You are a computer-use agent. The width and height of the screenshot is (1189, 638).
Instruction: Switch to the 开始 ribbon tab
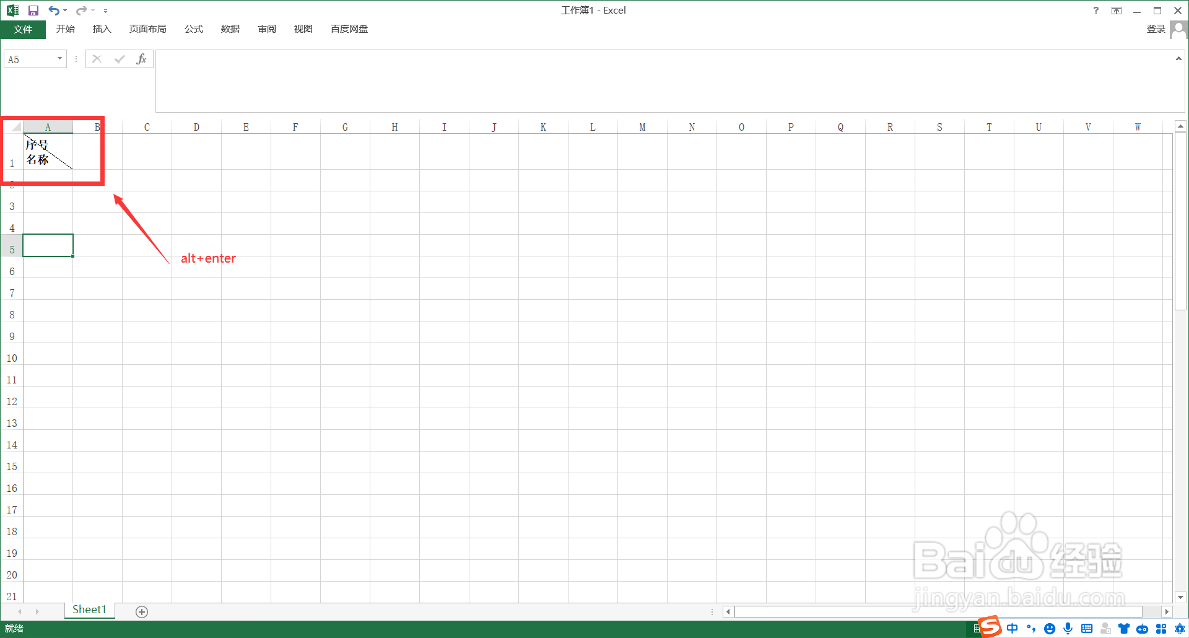[65, 29]
